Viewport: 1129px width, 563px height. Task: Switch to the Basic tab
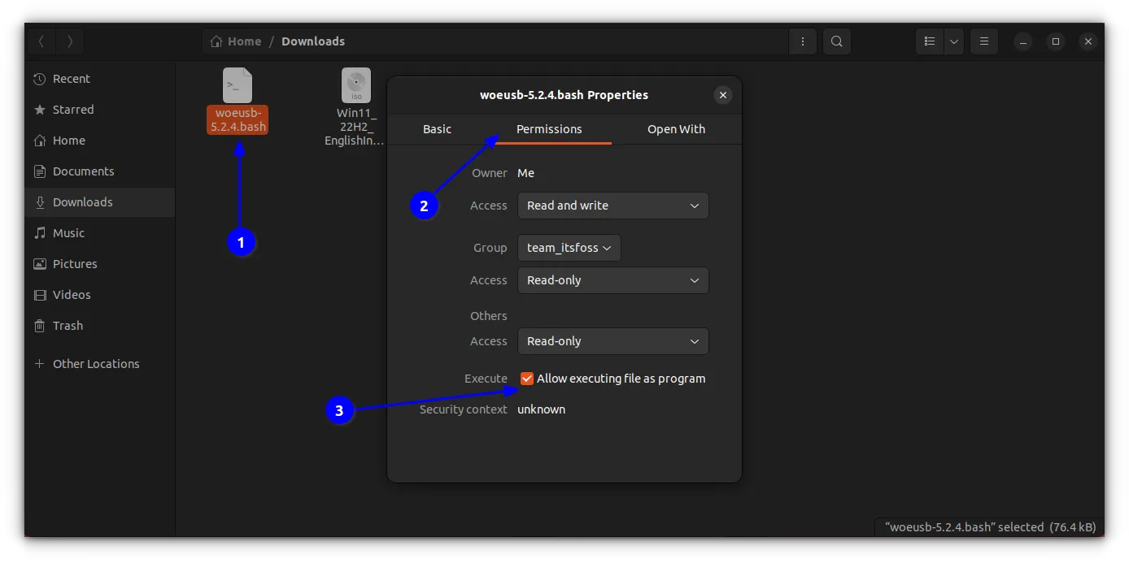437,129
